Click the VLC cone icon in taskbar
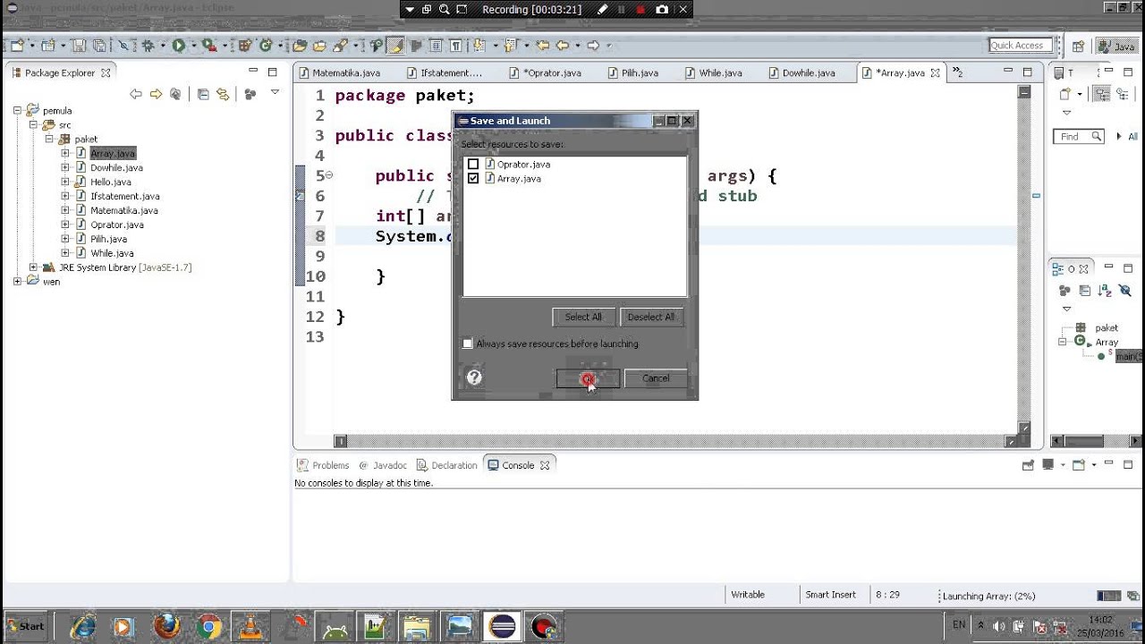Image resolution: width=1145 pixels, height=644 pixels. (x=249, y=626)
